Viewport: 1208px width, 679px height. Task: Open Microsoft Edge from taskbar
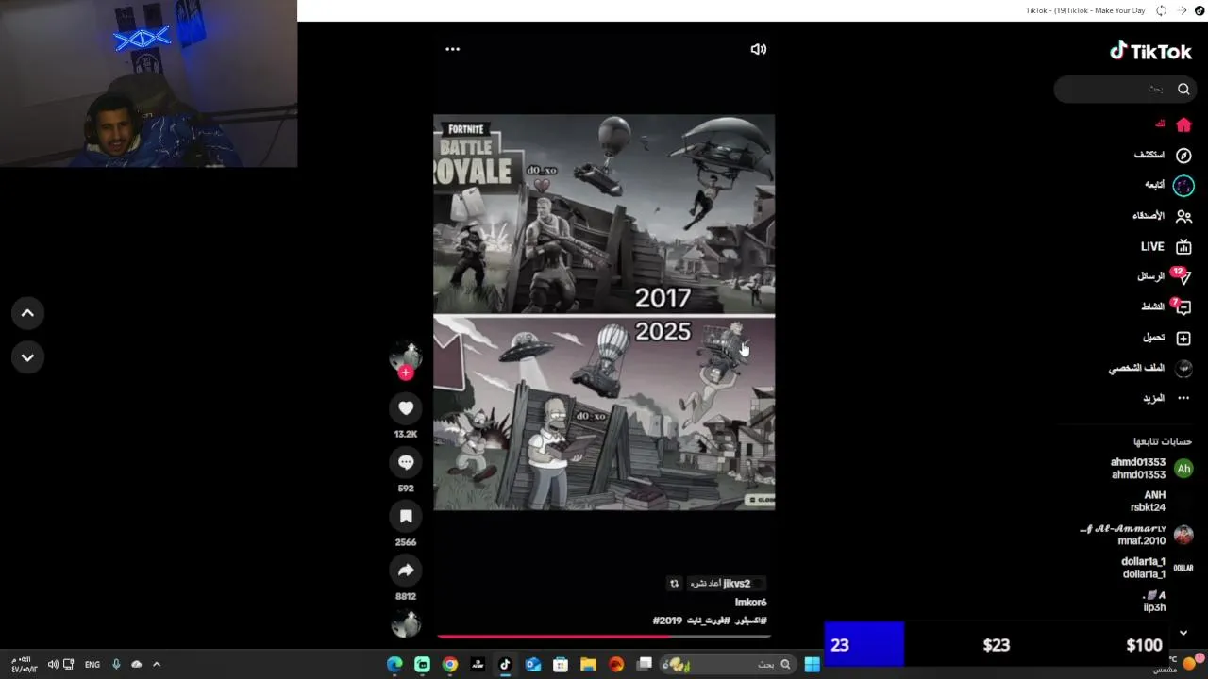point(394,665)
